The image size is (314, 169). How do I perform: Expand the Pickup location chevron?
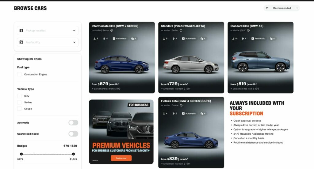click(x=74, y=30)
